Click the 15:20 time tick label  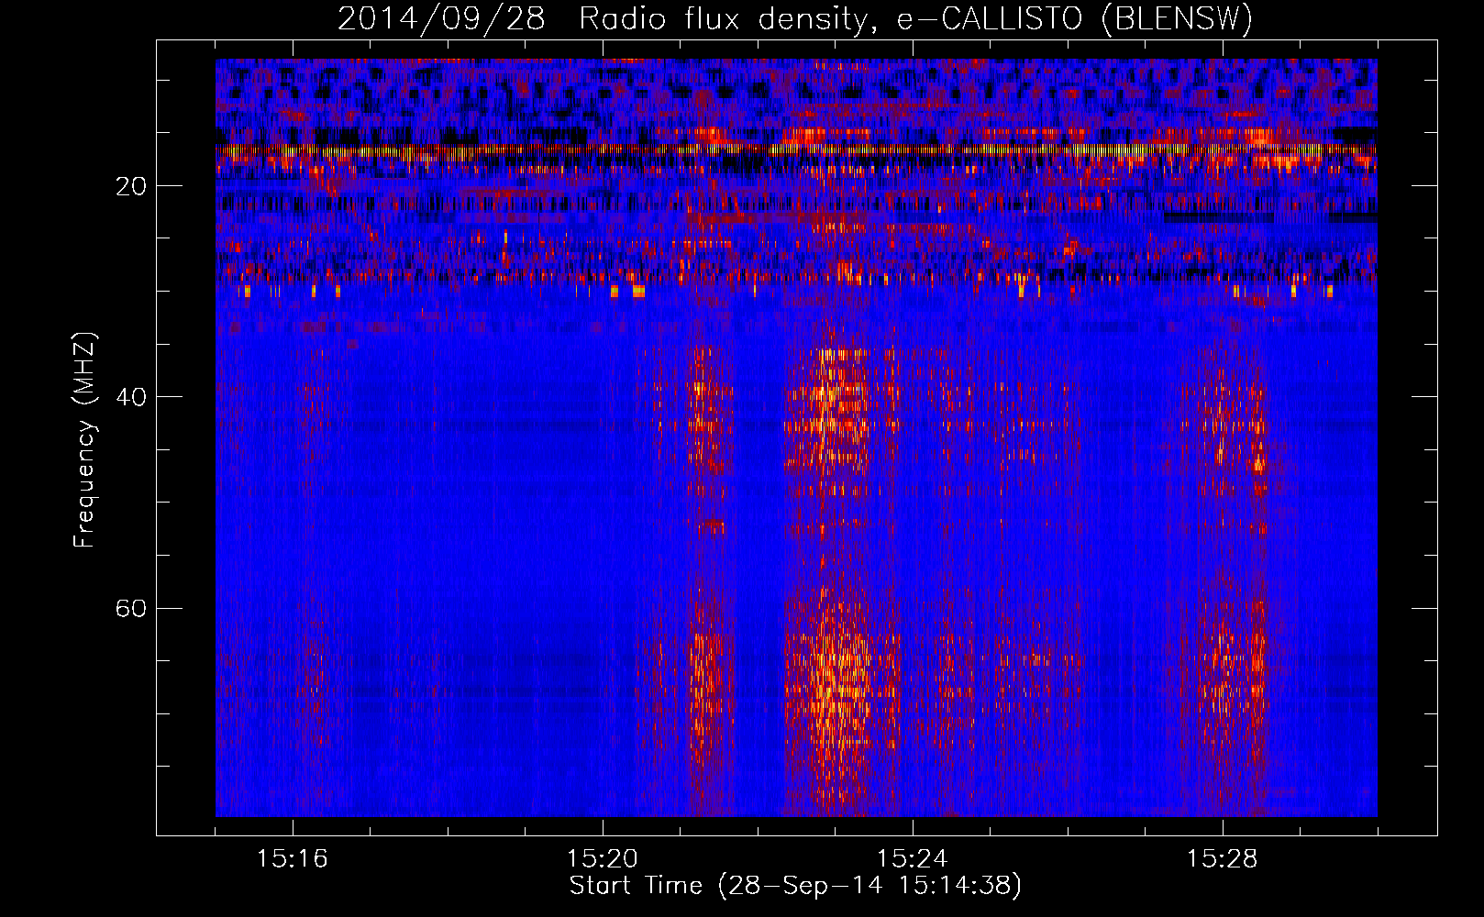[603, 859]
